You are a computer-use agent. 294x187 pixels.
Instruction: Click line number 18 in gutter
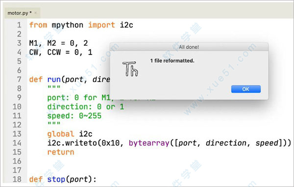[17, 179]
